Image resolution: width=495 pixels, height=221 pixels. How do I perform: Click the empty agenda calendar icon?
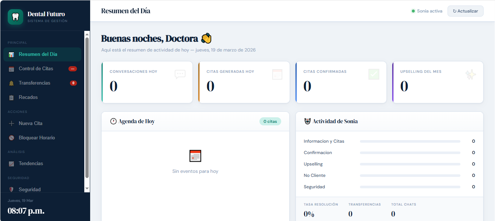point(195,156)
